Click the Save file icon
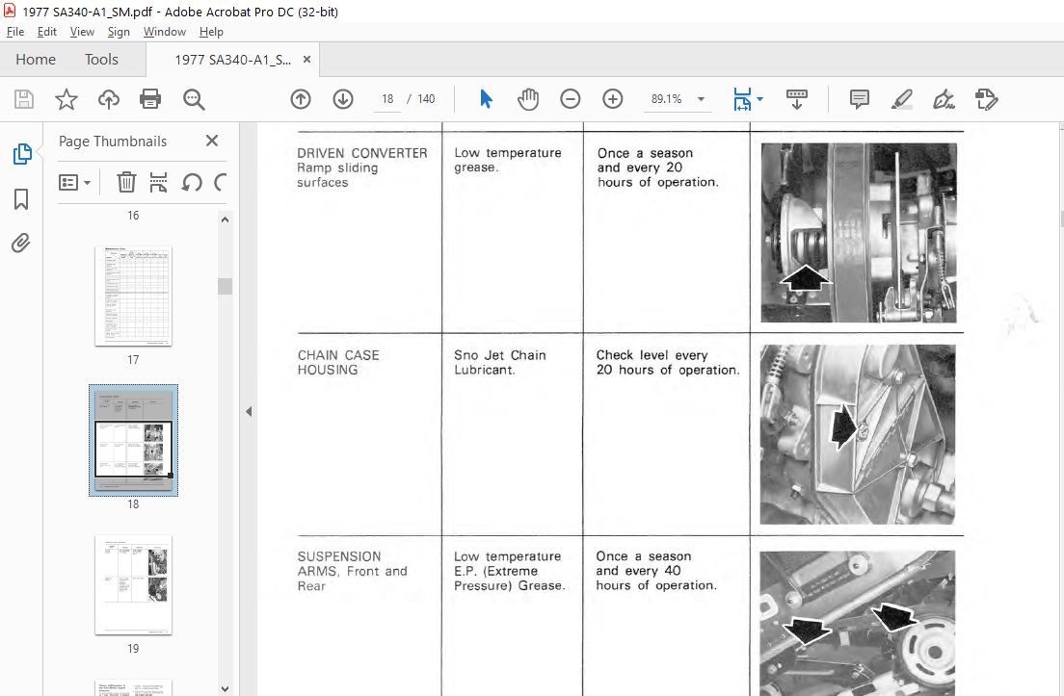The image size is (1064, 696). click(24, 99)
